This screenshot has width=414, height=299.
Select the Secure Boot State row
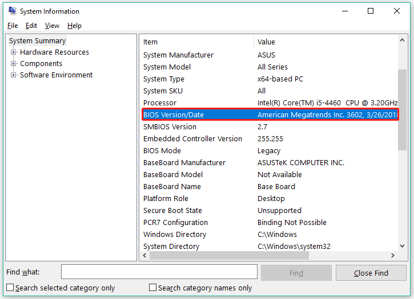(x=270, y=210)
